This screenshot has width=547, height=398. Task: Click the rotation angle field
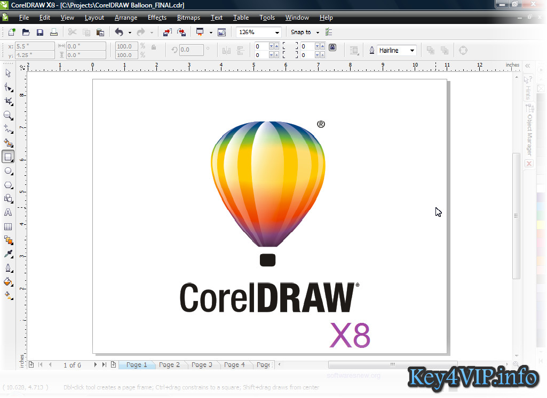pyautogui.click(x=191, y=50)
